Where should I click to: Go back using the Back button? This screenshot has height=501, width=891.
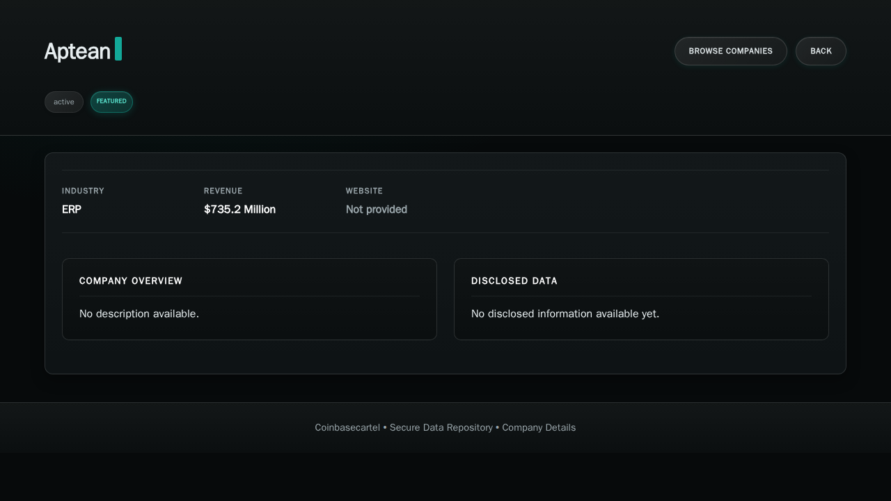[821, 51]
